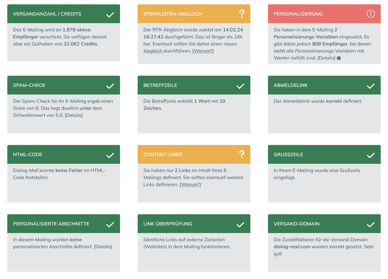Image resolution: width=388 pixels, height=279 pixels.
Task: Click the green info dot after Personalisierung Details
Action: [x=339, y=58]
